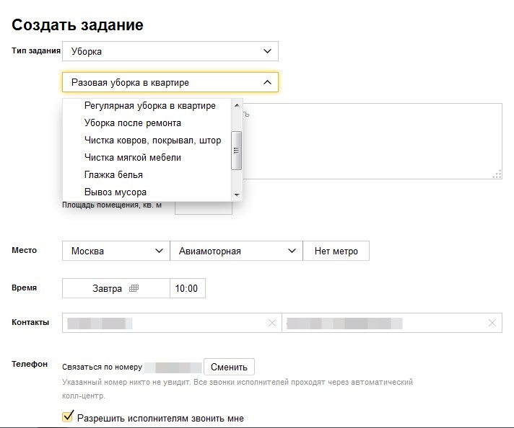Clear the second contact field with X

(492, 323)
